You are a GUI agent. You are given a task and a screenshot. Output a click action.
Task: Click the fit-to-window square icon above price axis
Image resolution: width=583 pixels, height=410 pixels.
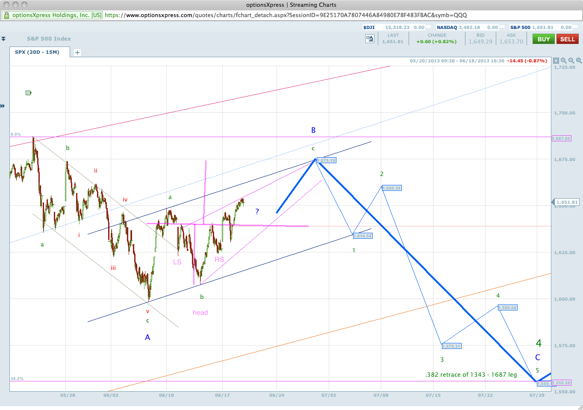(556, 61)
